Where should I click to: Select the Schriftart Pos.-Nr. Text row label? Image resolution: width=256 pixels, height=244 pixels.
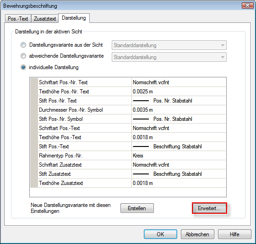(x=85, y=82)
